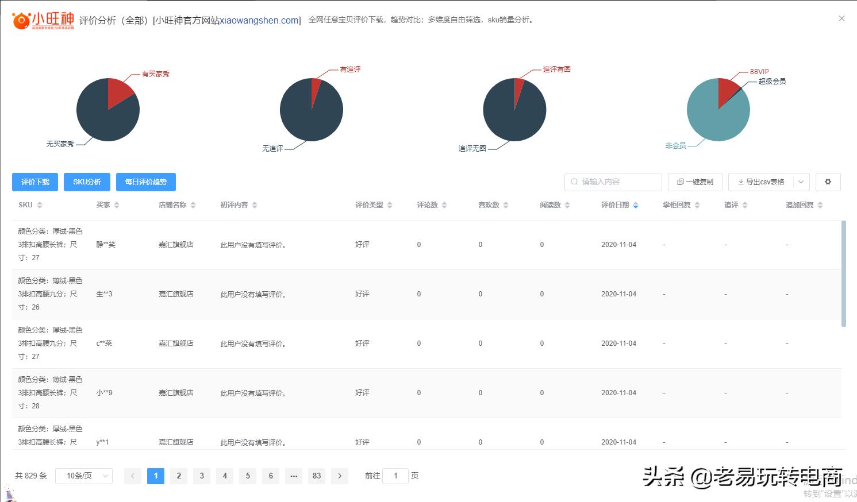
Task: Click the download icon on 导出csv表格 button
Action: [741, 182]
